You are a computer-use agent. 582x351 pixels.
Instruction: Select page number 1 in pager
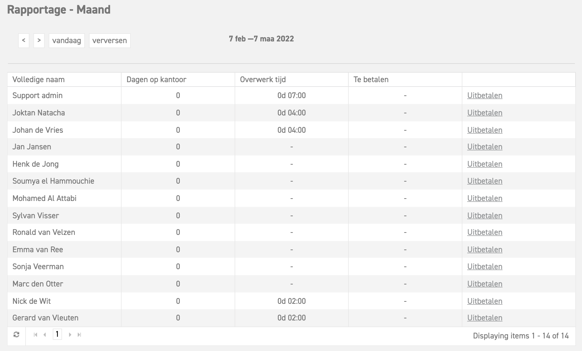tap(57, 334)
